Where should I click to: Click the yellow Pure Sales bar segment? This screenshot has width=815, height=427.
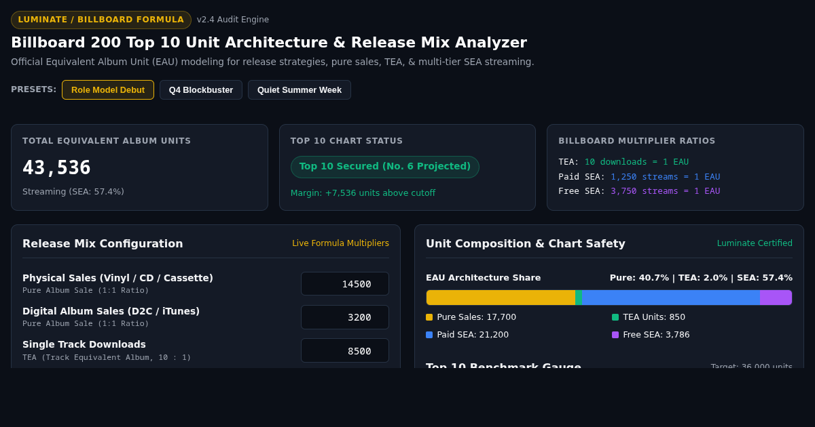point(501,298)
